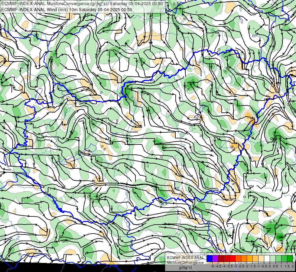
Task: Click the Wind (m/s) 10m title line
Action: (67, 9)
